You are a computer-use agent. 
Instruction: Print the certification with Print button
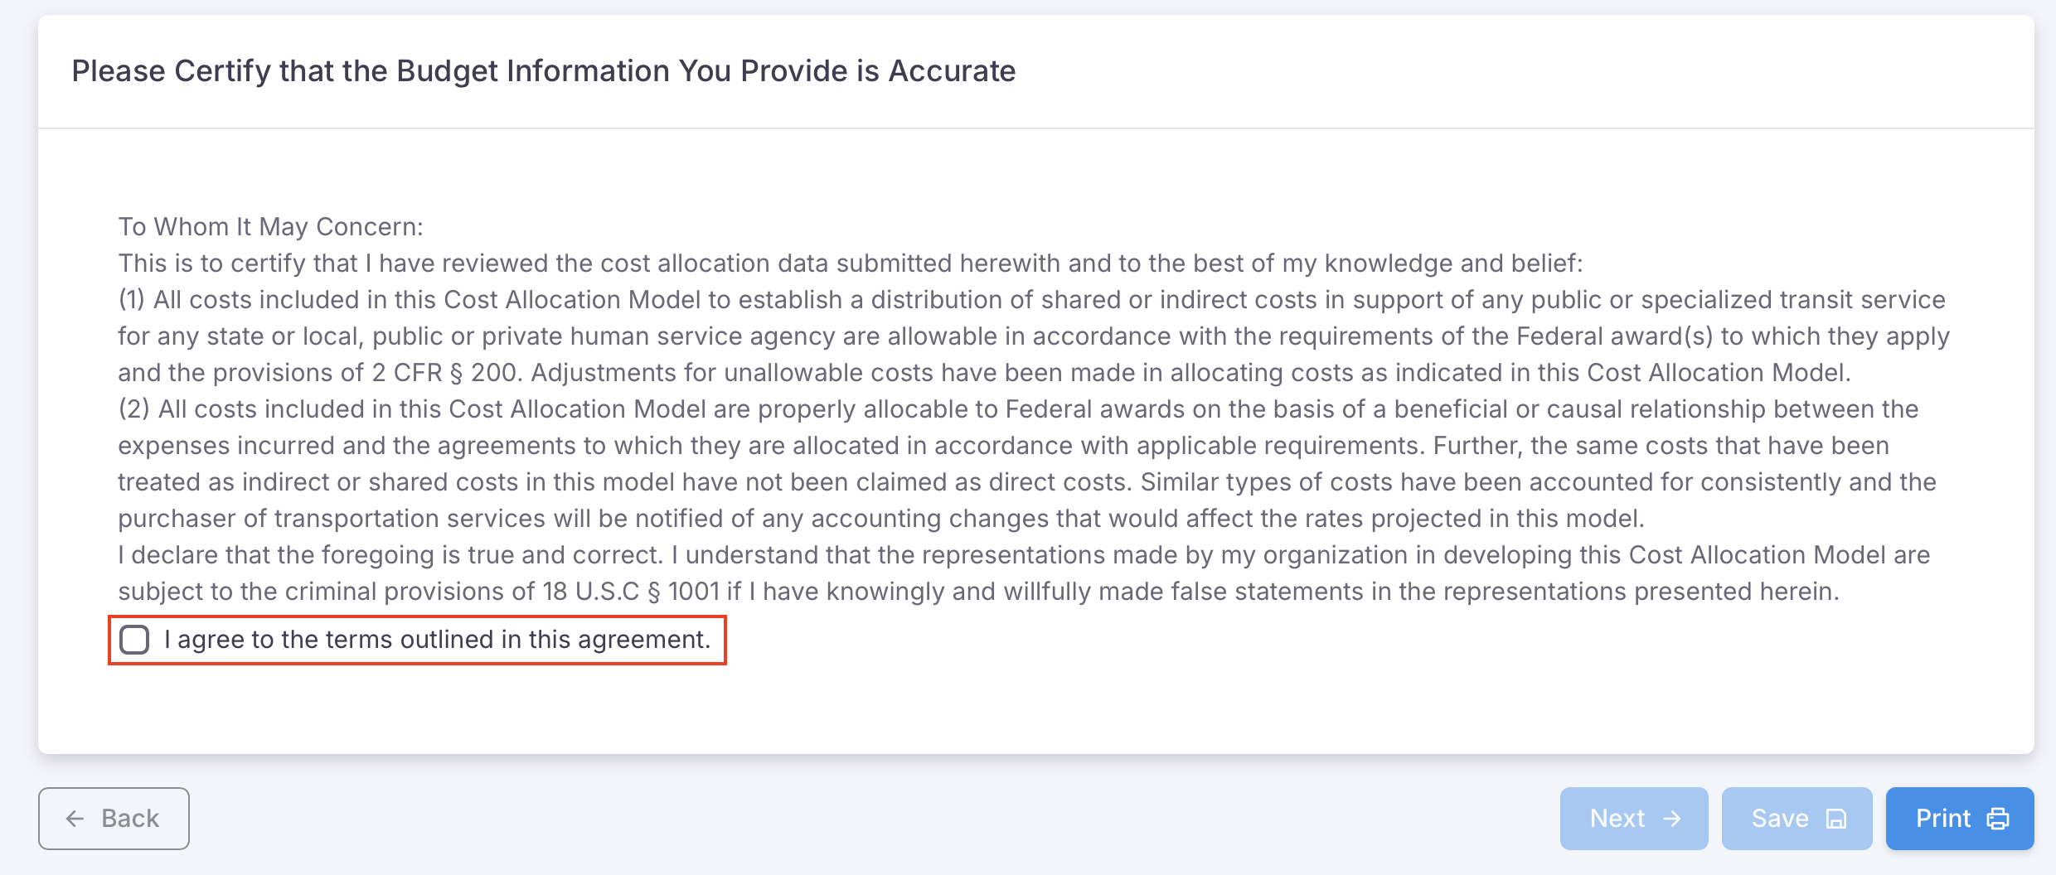pyautogui.click(x=1959, y=819)
